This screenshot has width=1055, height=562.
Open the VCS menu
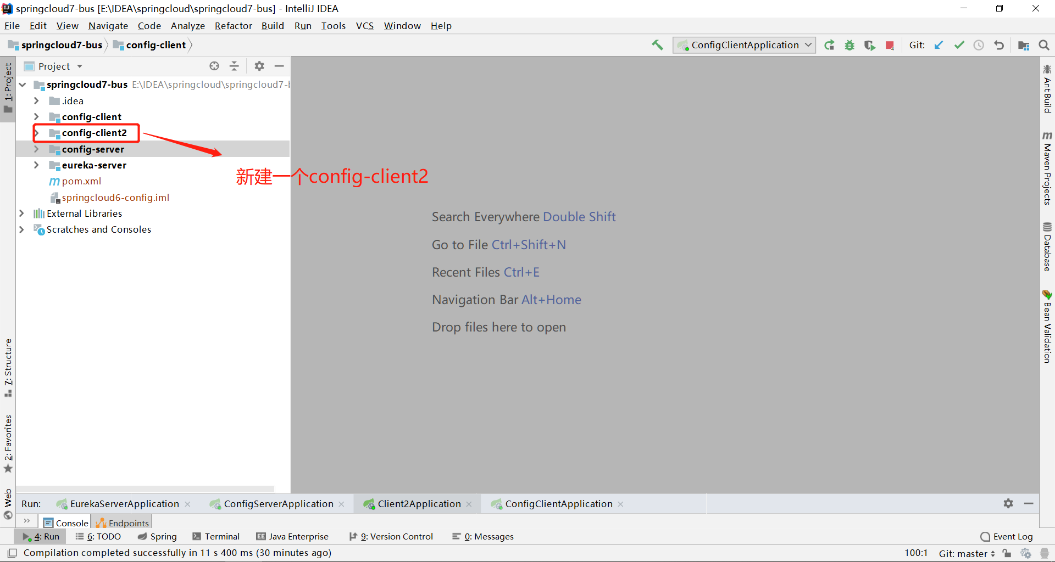click(x=364, y=26)
